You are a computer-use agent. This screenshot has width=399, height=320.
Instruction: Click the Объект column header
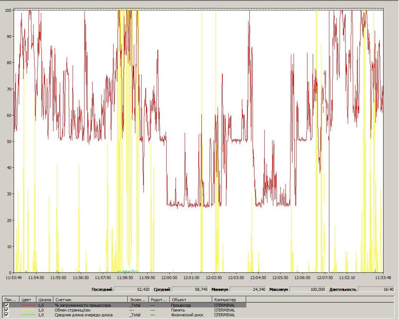point(191,300)
